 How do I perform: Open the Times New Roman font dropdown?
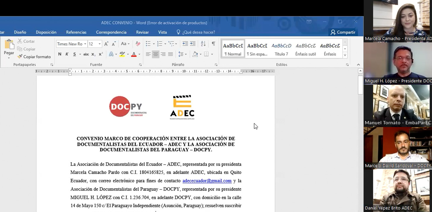pos(85,44)
